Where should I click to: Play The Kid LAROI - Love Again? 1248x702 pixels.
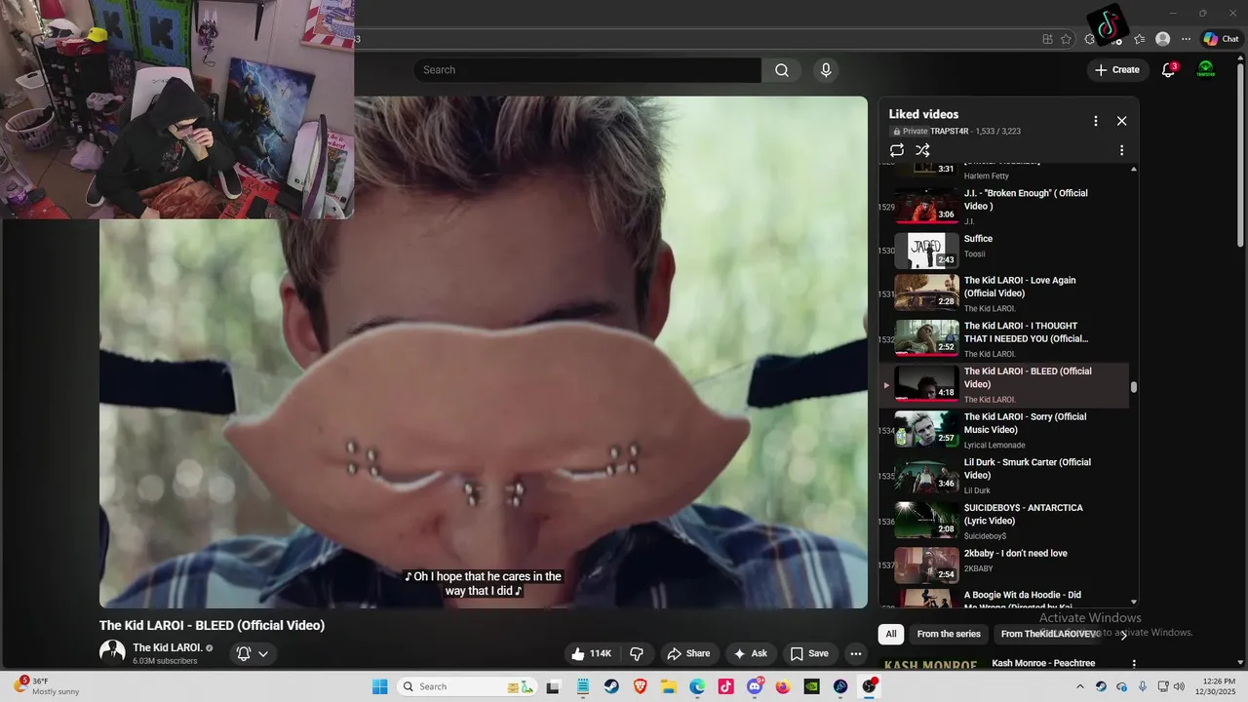click(1004, 293)
